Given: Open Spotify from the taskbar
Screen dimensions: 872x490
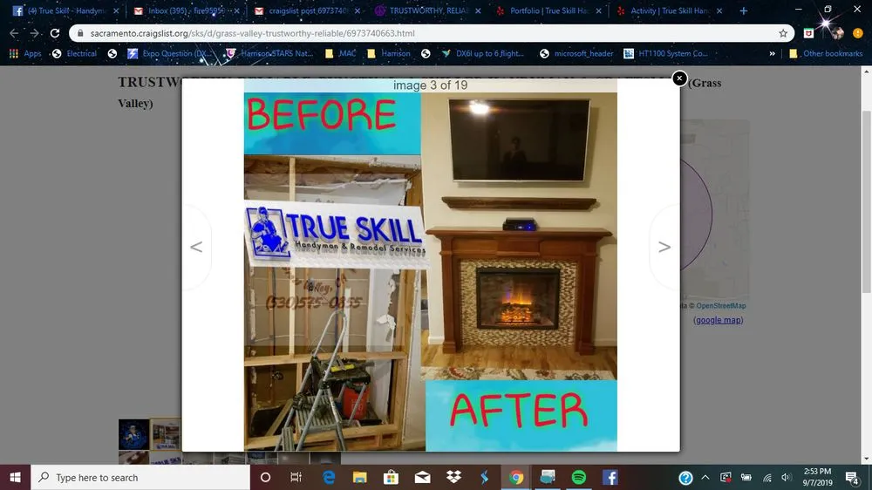Looking at the screenshot, I should 579,477.
